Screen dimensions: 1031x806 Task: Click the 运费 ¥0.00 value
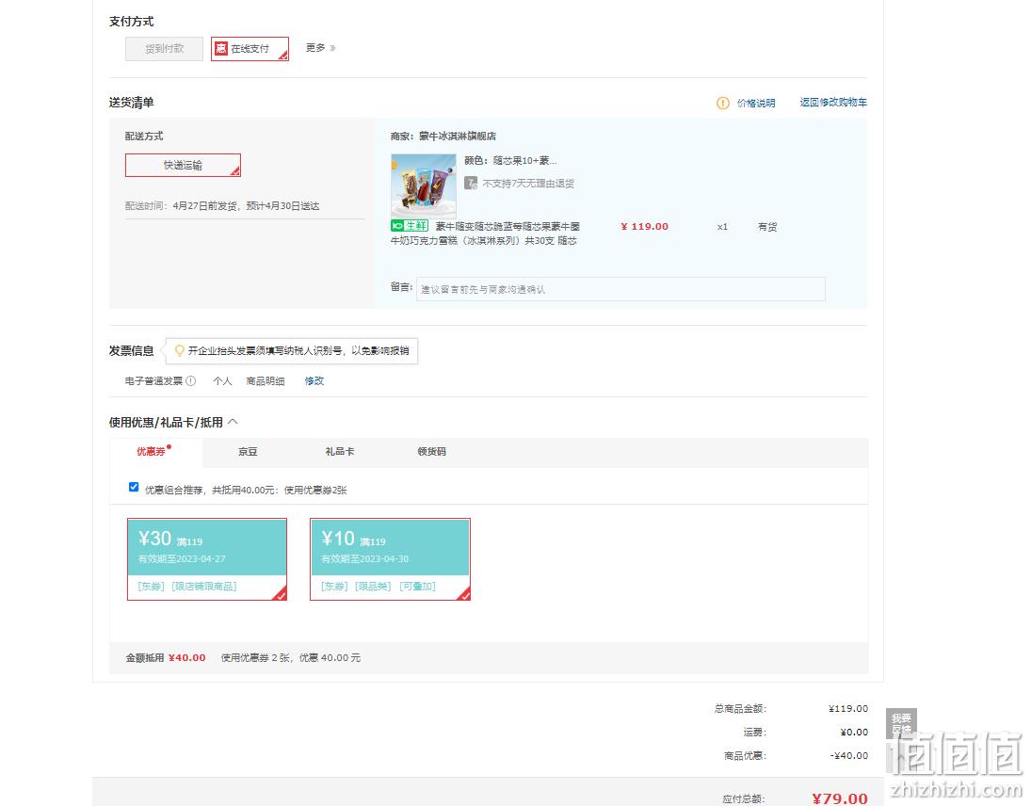(x=854, y=733)
